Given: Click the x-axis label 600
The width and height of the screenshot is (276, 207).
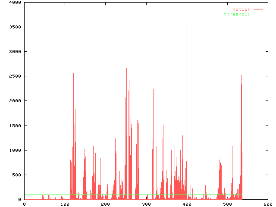Looking at the screenshot, I should 267,204.
